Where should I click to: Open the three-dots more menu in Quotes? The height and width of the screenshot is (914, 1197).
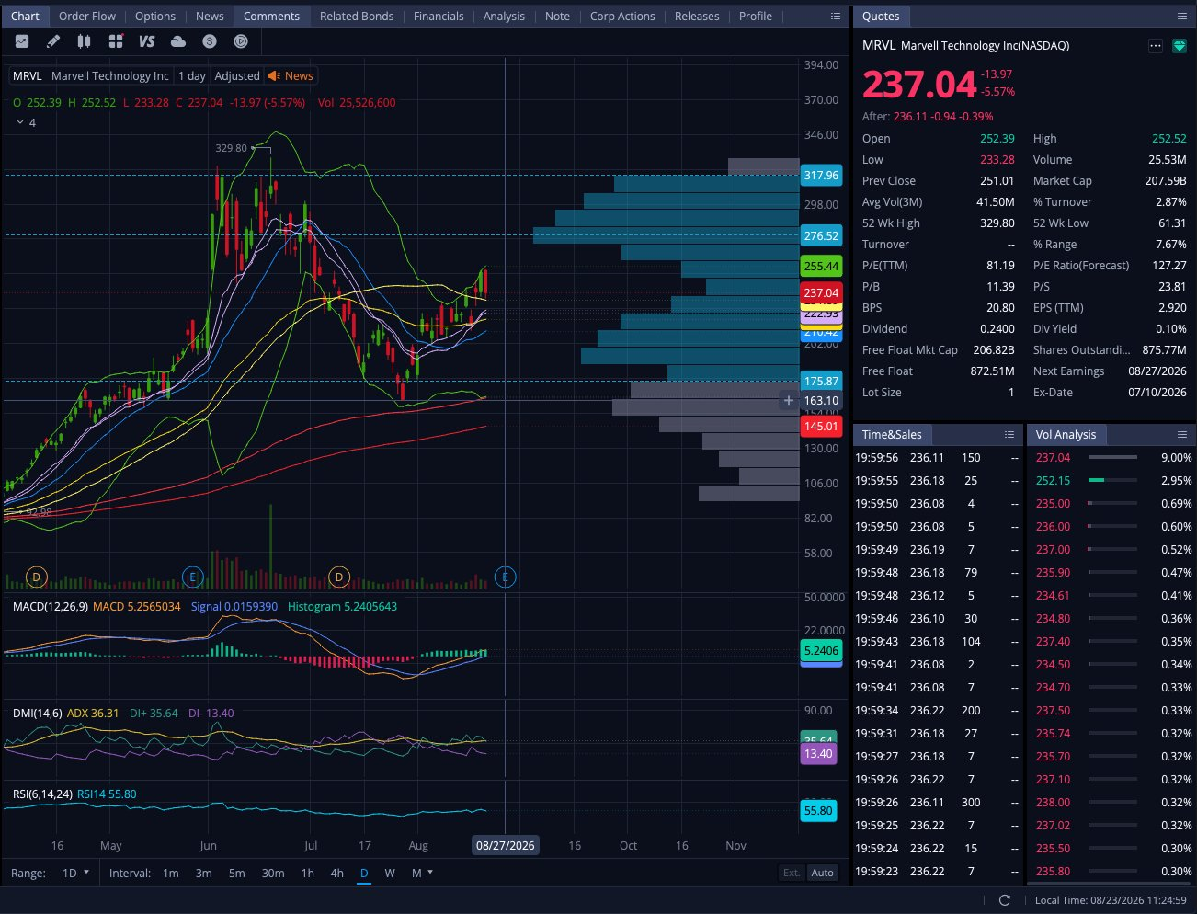pos(1156,46)
